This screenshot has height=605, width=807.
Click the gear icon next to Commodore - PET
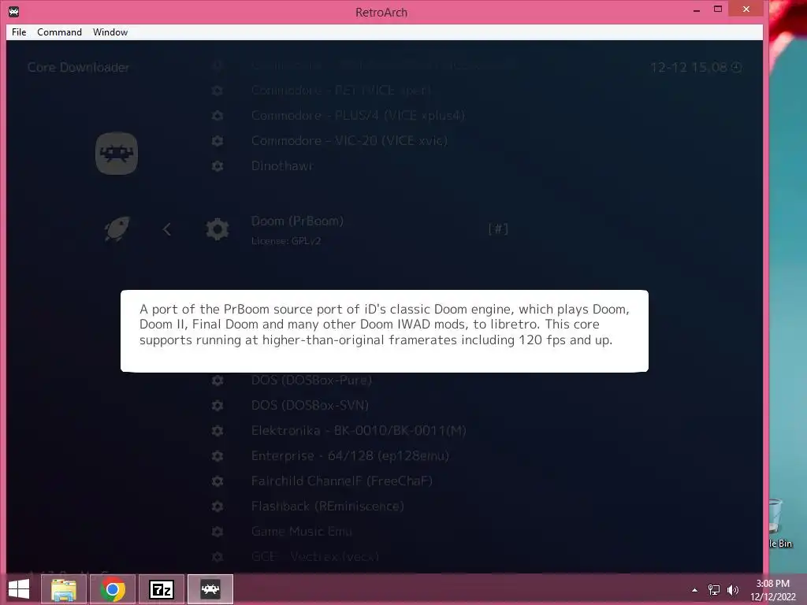coord(218,91)
